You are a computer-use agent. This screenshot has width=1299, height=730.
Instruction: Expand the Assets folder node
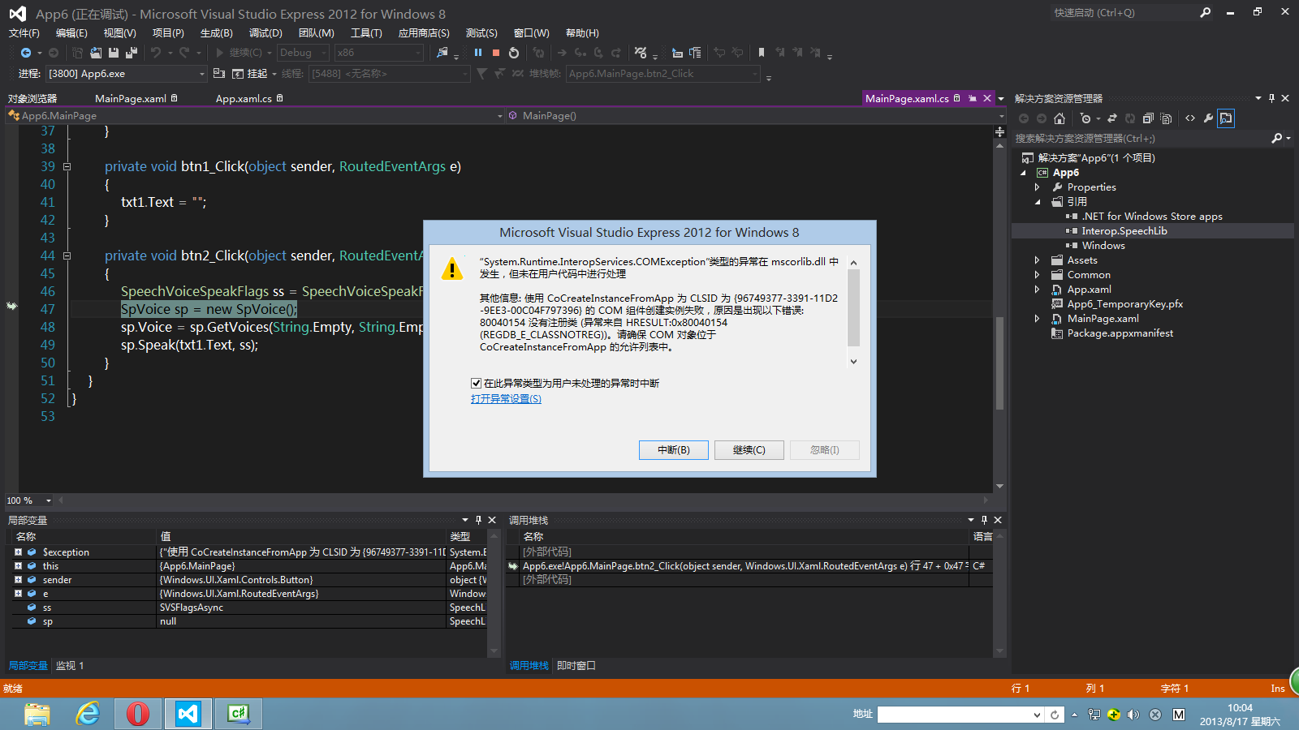click(x=1037, y=260)
